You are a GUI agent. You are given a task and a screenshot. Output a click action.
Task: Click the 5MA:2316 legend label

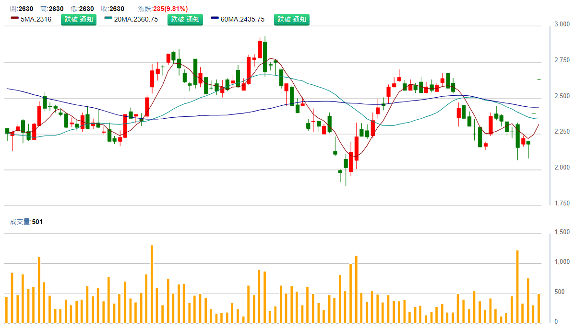click(x=36, y=19)
